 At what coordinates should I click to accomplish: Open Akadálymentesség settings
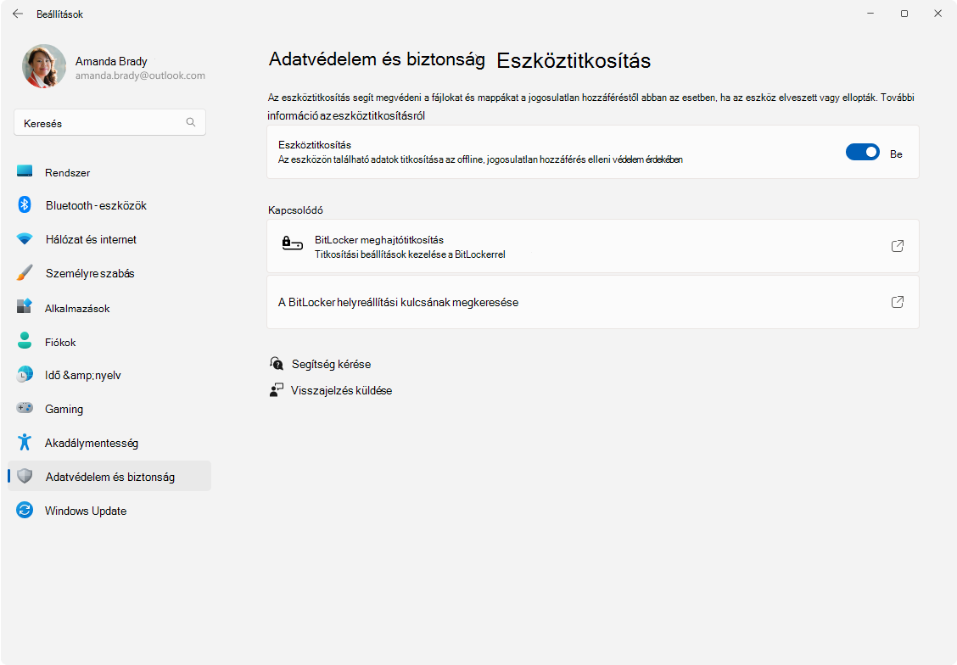109,443
